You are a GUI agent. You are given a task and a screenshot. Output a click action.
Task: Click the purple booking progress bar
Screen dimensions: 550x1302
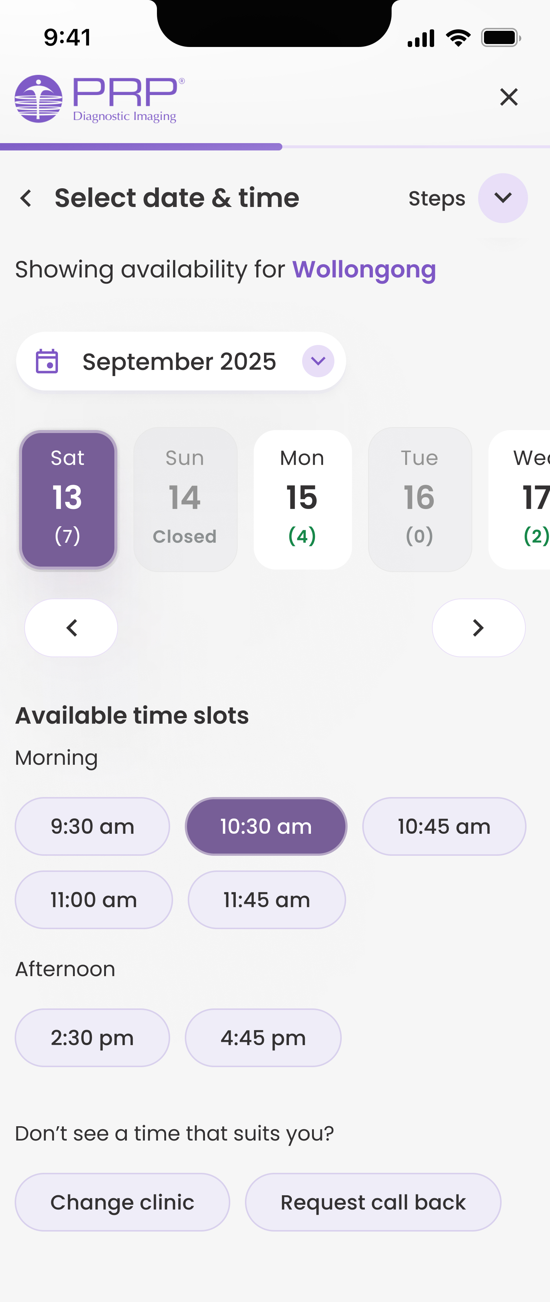[142, 147]
